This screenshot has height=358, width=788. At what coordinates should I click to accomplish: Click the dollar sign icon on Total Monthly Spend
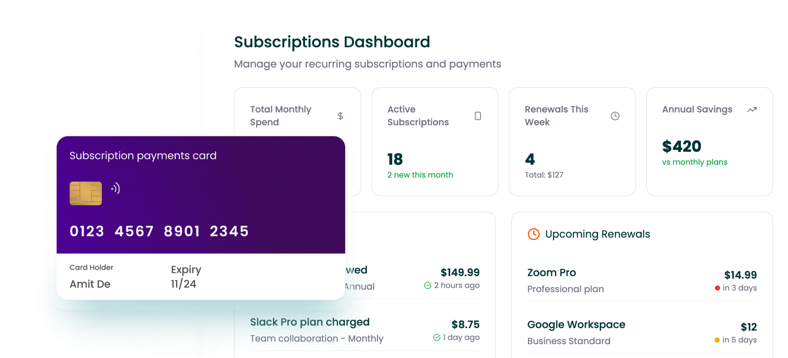(x=340, y=116)
